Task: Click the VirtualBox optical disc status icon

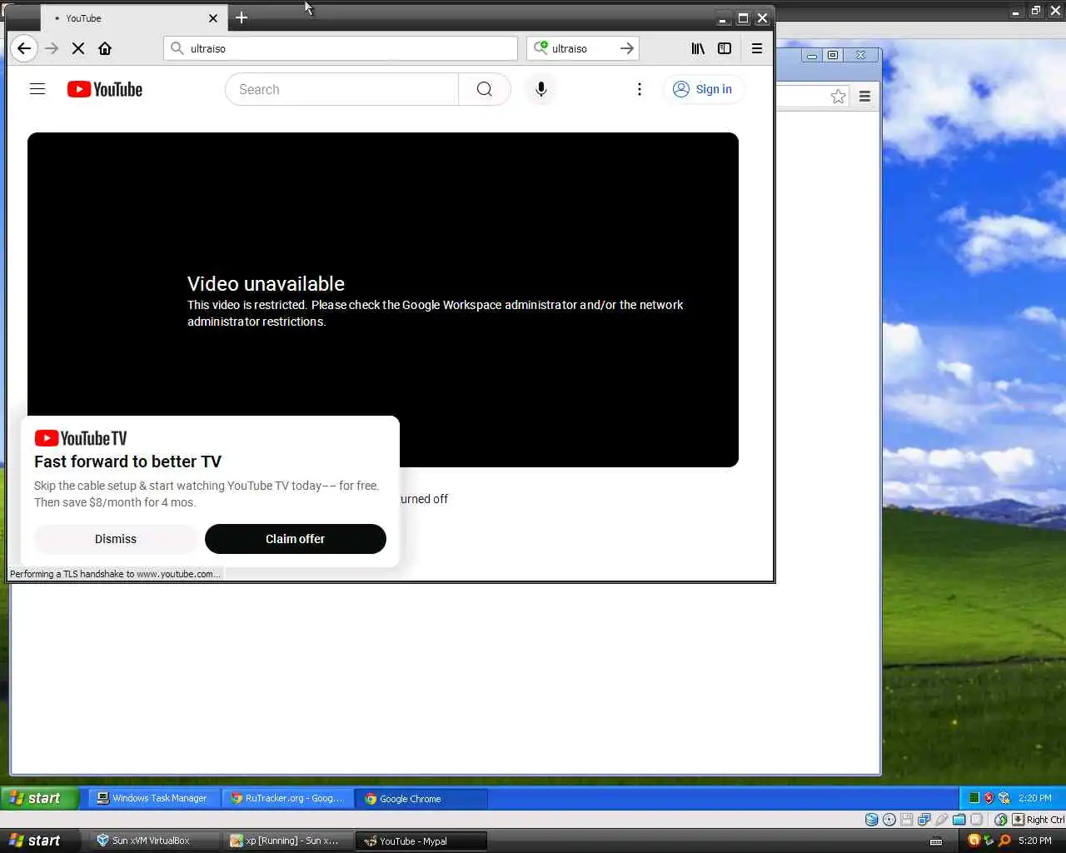Action: click(889, 820)
